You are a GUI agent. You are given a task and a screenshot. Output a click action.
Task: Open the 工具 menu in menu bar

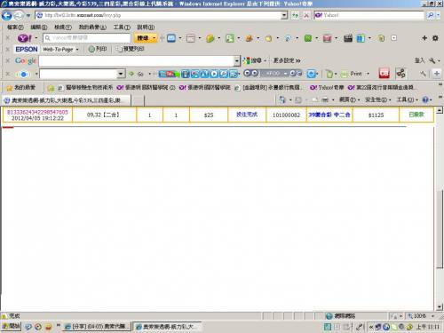[122, 28]
